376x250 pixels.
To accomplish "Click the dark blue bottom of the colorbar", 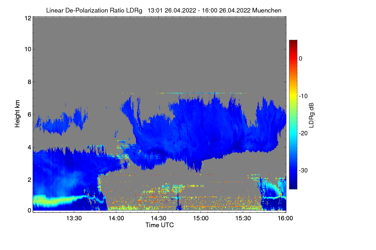I will (x=293, y=186).
